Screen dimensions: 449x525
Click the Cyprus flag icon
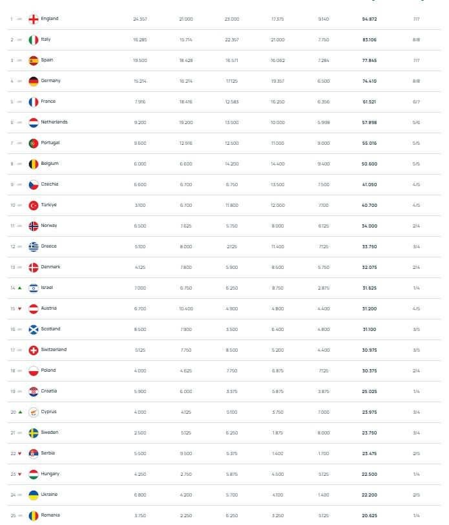click(x=34, y=412)
